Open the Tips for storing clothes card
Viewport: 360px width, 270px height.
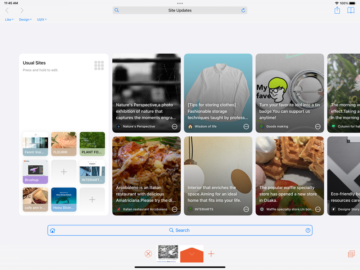coord(218,93)
